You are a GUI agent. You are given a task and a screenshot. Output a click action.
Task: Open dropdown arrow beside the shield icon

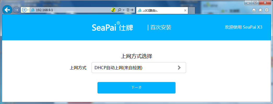coord(28,10)
